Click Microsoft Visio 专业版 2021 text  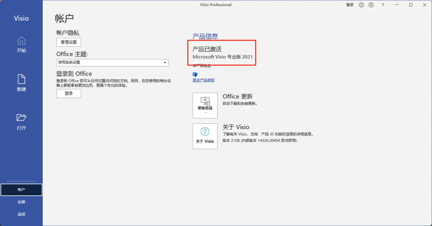[223, 57]
